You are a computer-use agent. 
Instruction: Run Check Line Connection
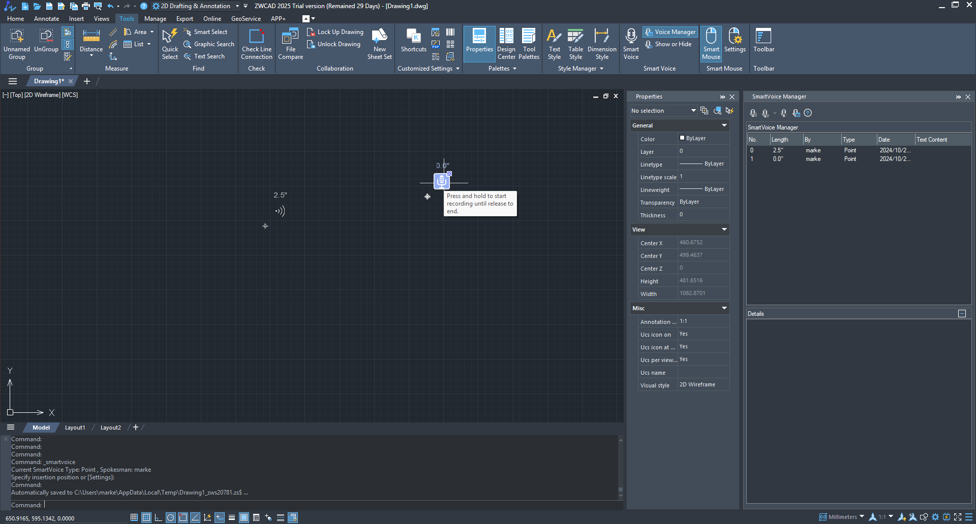pyautogui.click(x=256, y=44)
